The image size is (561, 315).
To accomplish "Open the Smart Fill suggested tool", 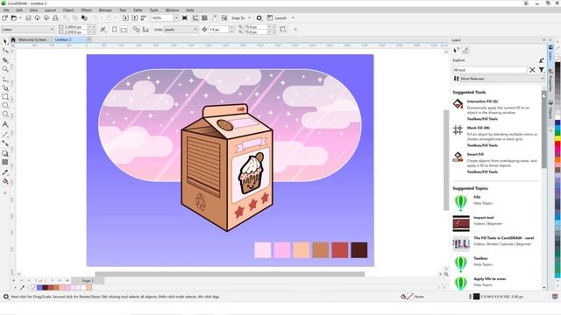I will [x=475, y=154].
